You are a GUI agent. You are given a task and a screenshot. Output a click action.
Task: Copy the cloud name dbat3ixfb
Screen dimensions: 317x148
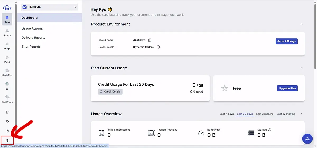tap(150, 40)
